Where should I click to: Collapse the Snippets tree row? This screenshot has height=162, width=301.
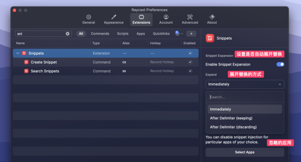tap(18, 53)
